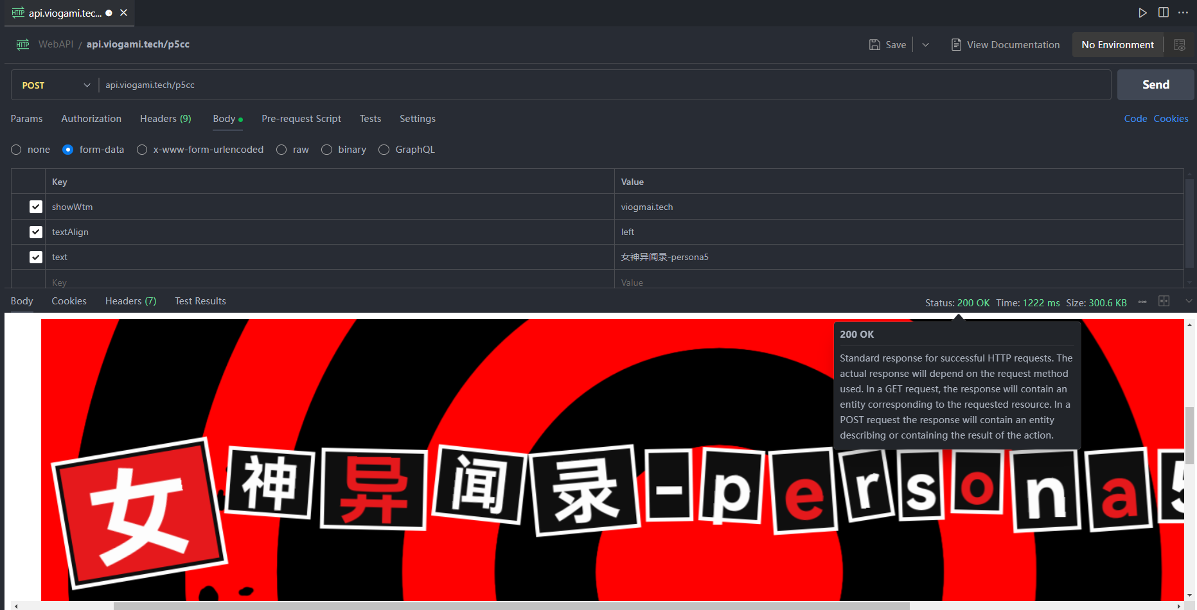This screenshot has width=1197, height=610.
Task: Select the request Body tab
Action: tap(227, 119)
